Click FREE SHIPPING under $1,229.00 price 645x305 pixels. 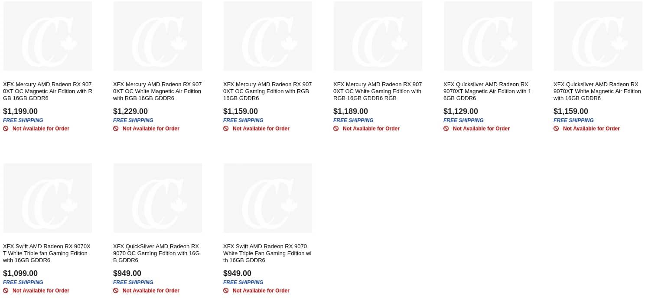click(133, 120)
